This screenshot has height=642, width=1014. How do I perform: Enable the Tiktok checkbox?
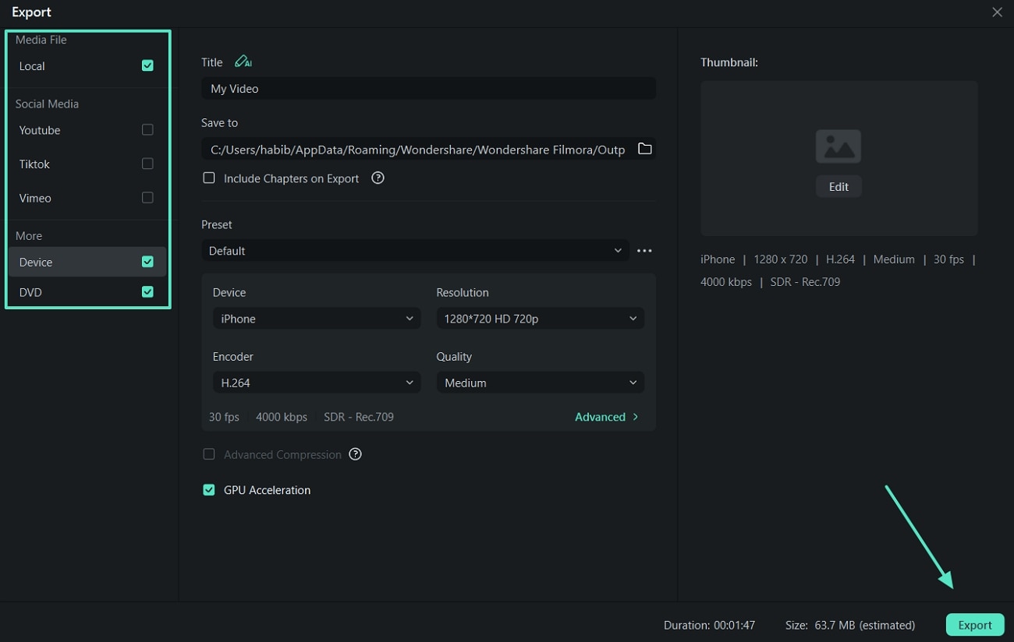[147, 164]
